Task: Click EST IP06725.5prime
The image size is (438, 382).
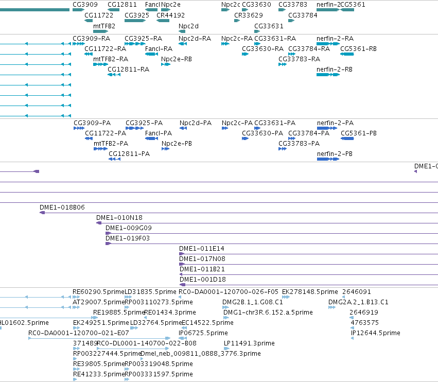Action: [183, 338]
